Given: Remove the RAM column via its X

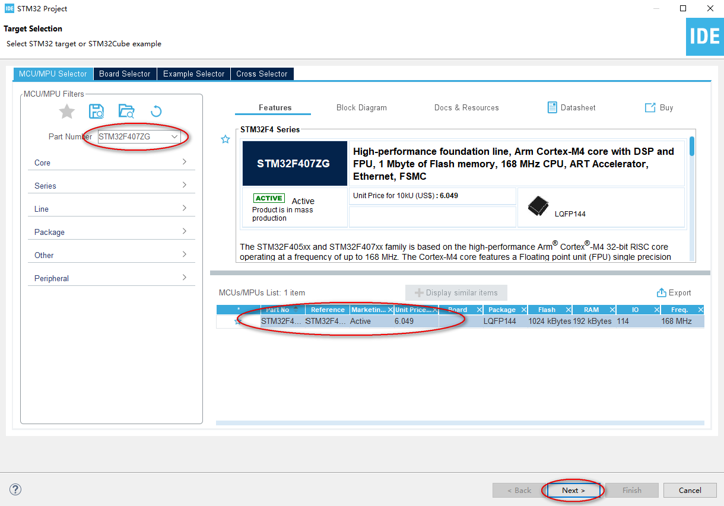Looking at the screenshot, I should (612, 310).
